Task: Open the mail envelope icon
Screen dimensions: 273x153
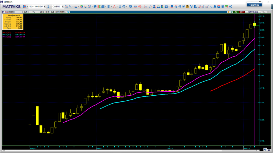Action: [x=219, y=6]
